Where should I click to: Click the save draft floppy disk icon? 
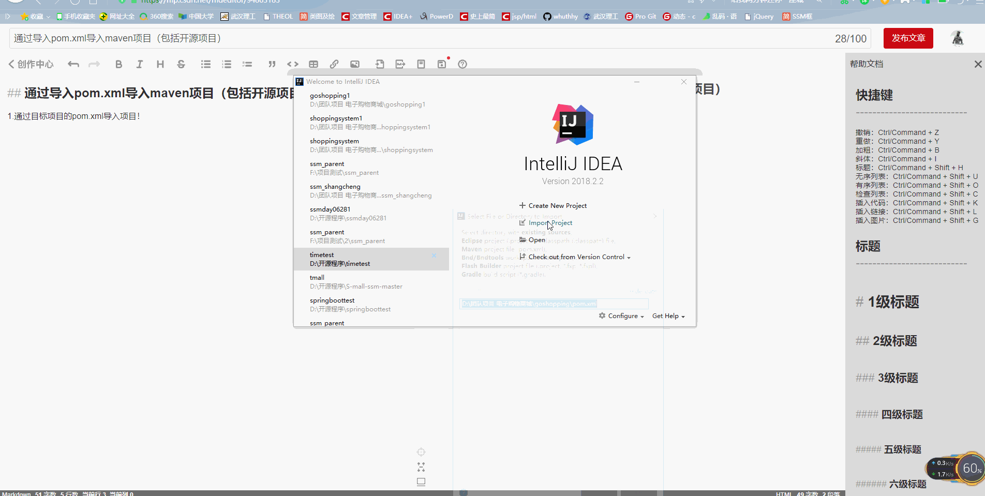click(442, 64)
